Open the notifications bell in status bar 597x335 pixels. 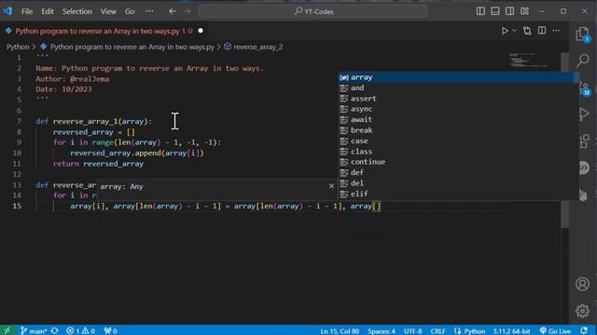pos(584,331)
